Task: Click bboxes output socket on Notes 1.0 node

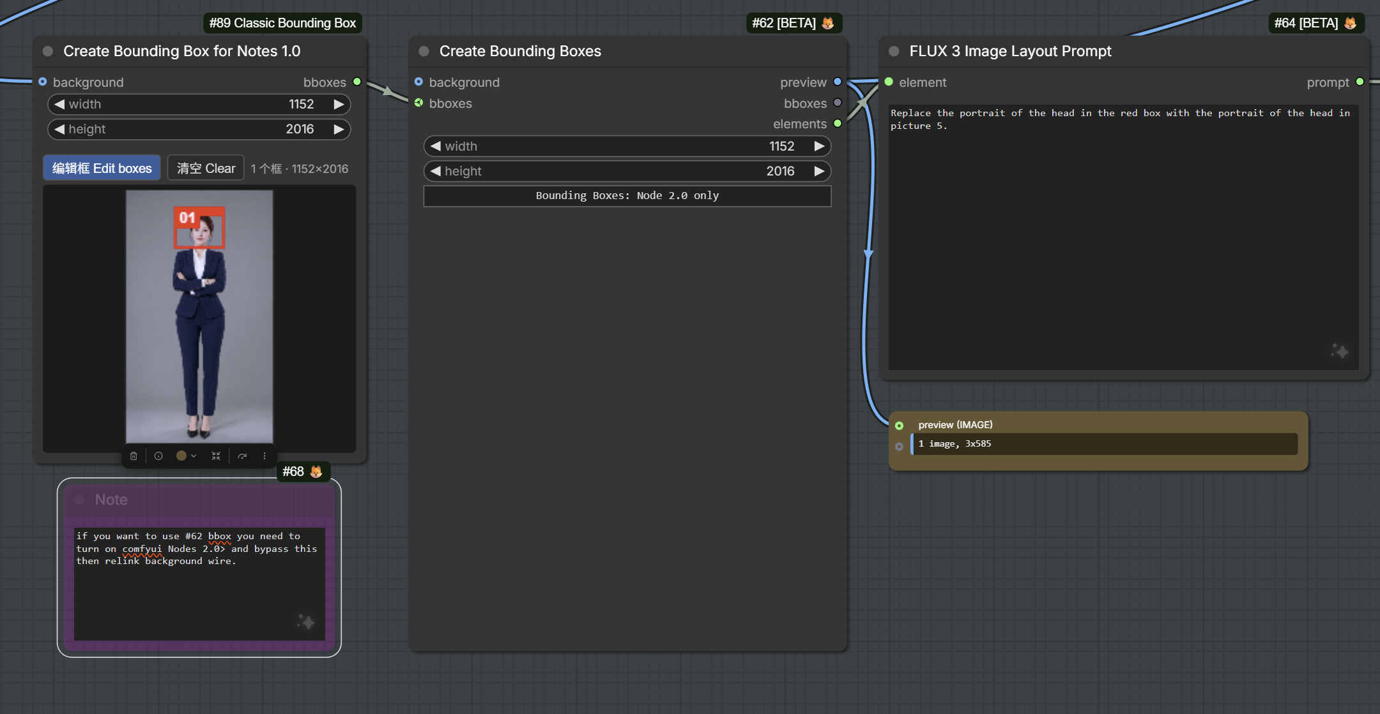Action: (x=357, y=82)
